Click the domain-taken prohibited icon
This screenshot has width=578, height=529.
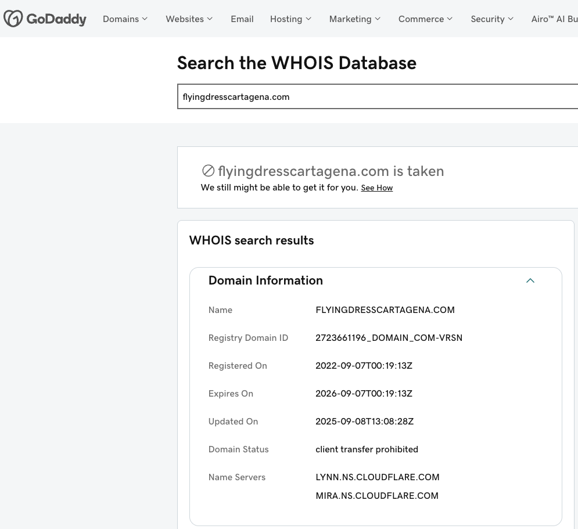point(208,171)
